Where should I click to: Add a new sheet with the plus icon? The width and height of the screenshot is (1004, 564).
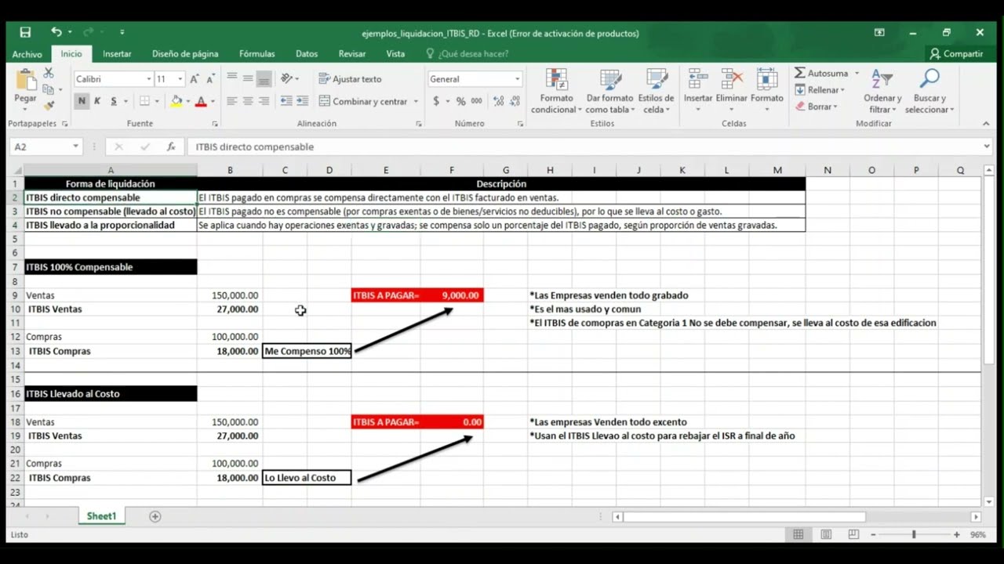[x=155, y=516]
